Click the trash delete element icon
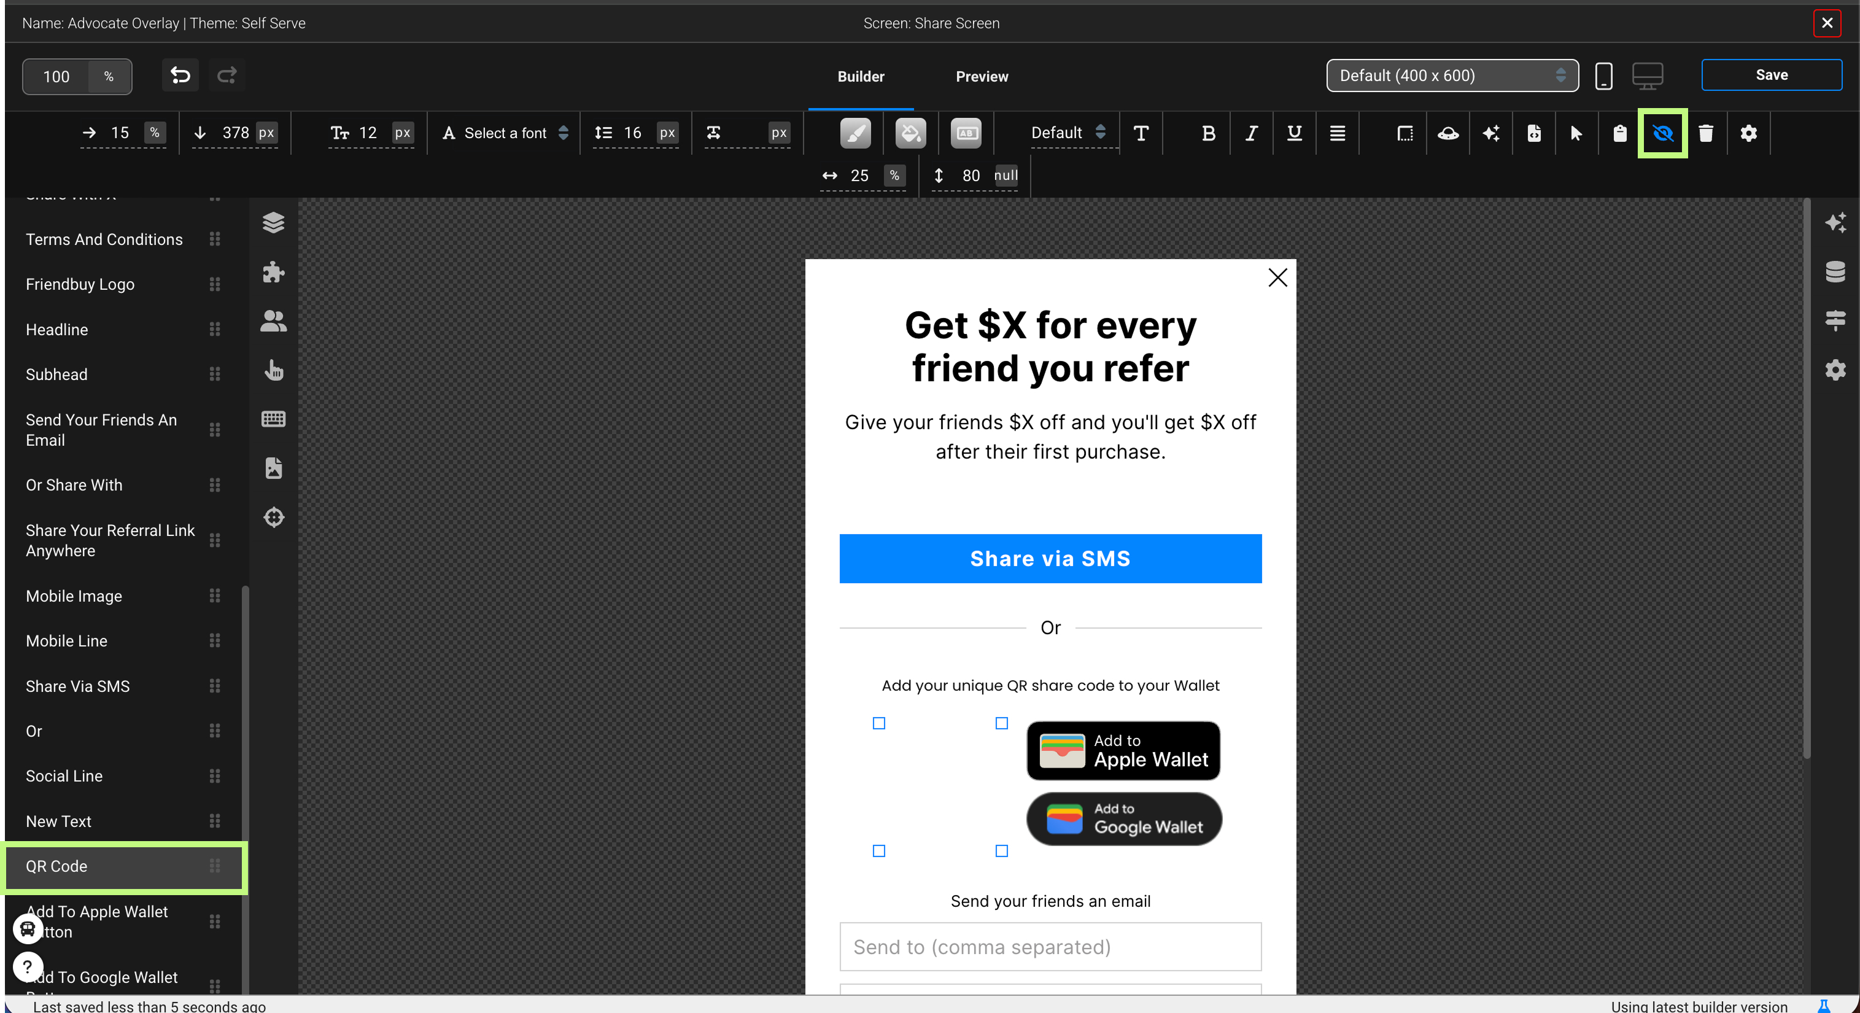Image resolution: width=1860 pixels, height=1013 pixels. coord(1705,133)
